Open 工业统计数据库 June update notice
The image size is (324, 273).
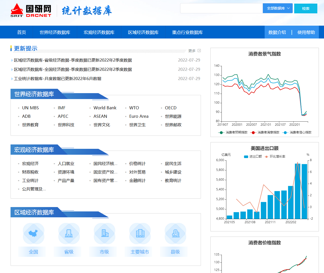coord(58,79)
